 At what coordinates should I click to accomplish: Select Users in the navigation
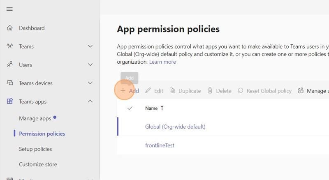point(25,65)
